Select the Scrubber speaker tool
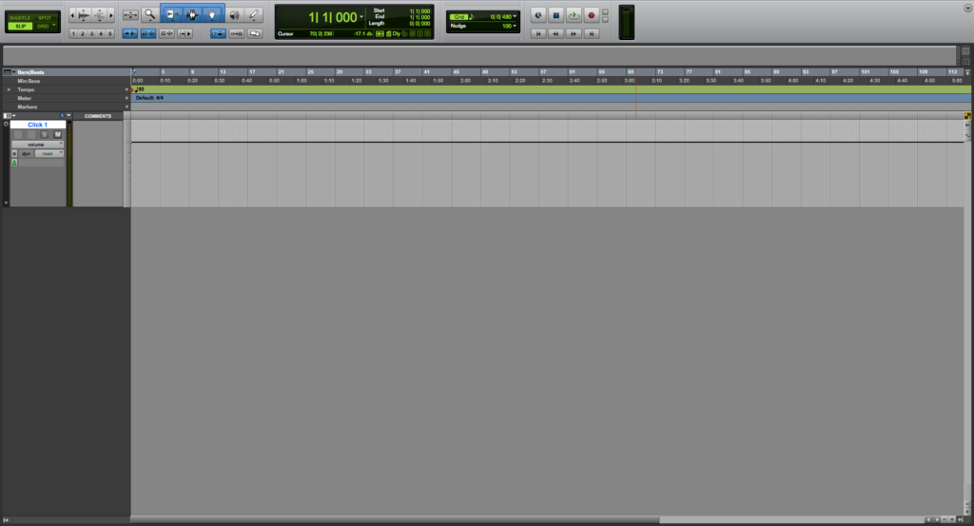 pyautogui.click(x=234, y=14)
